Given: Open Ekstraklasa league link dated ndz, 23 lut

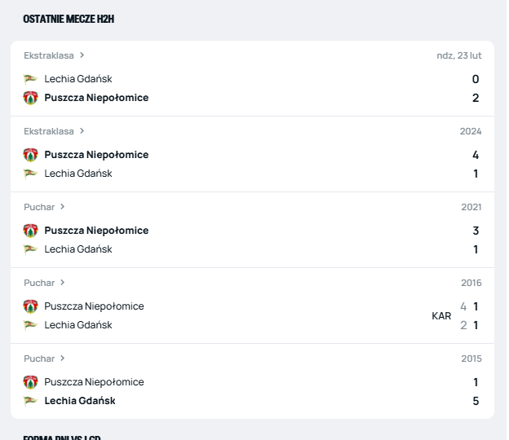Looking at the screenshot, I should [49, 55].
